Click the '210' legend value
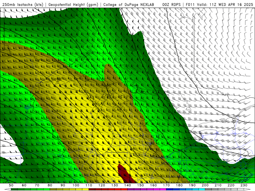The image size is (255, 191). point(218,185)
